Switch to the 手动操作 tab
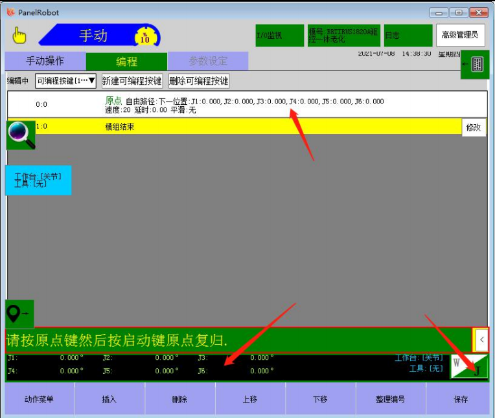 (x=45, y=61)
